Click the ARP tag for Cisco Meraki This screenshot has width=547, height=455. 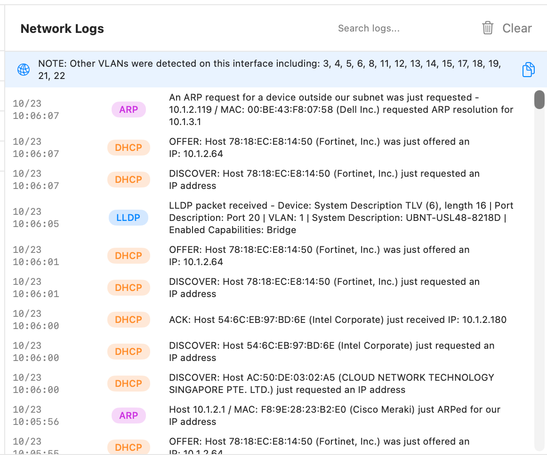click(129, 416)
